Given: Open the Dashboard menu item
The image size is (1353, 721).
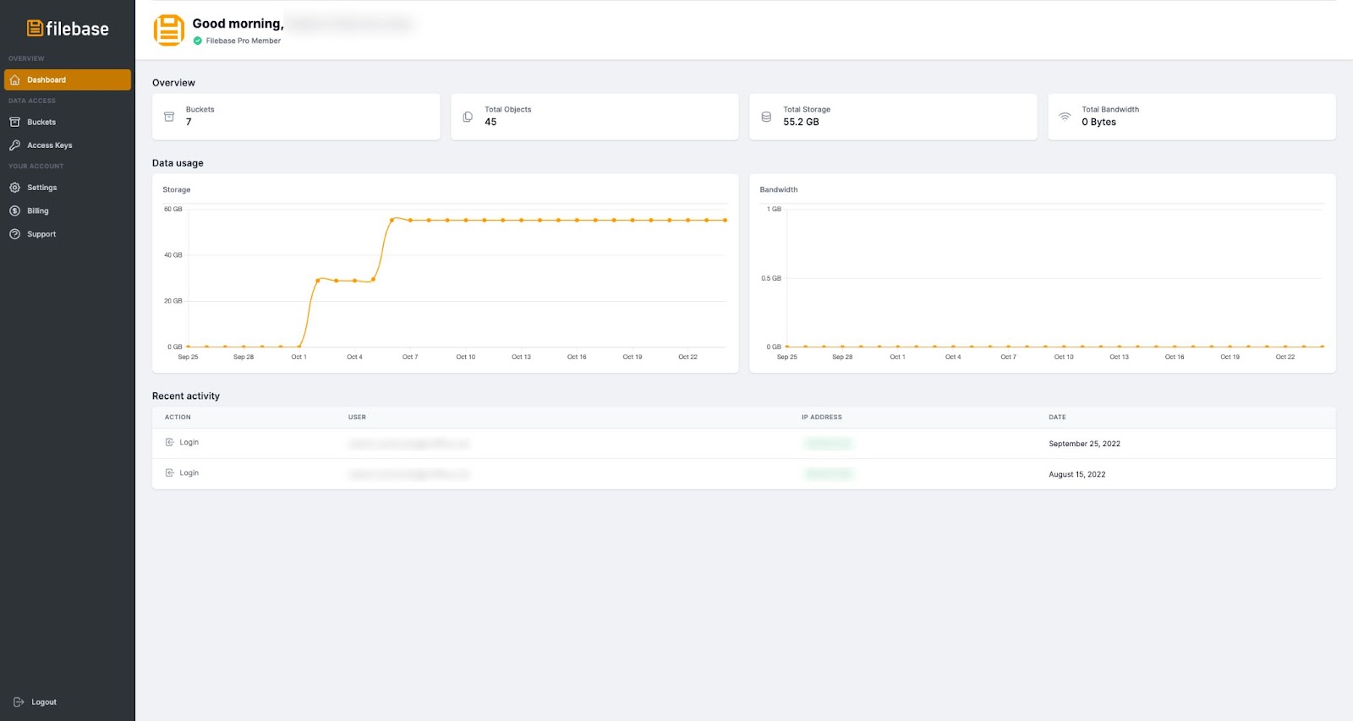Looking at the screenshot, I should coord(47,80).
